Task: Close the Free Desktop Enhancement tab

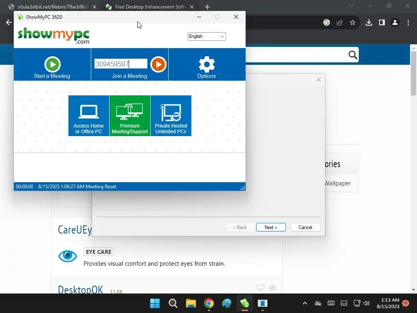Action: [192, 7]
